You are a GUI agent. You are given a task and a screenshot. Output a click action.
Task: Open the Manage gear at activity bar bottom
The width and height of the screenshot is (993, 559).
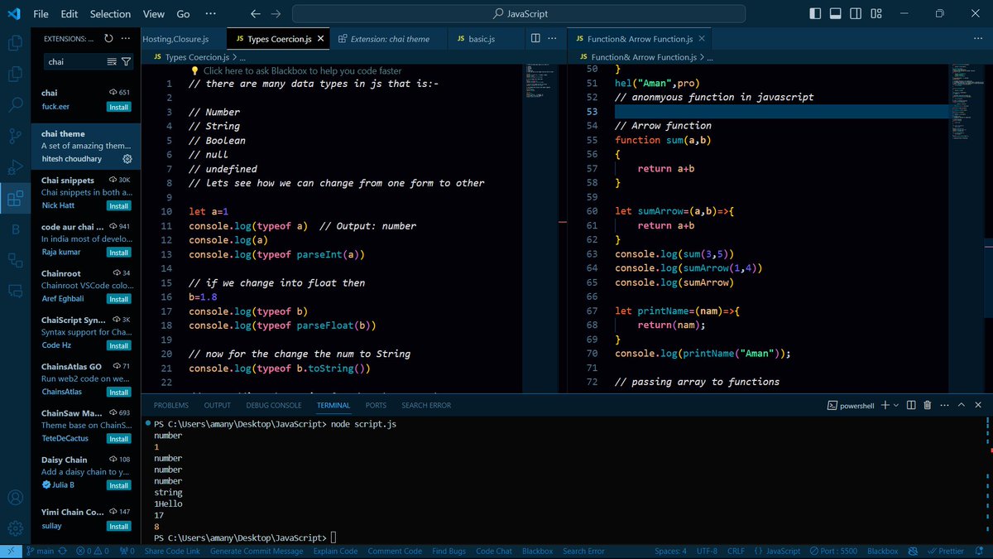tap(15, 528)
